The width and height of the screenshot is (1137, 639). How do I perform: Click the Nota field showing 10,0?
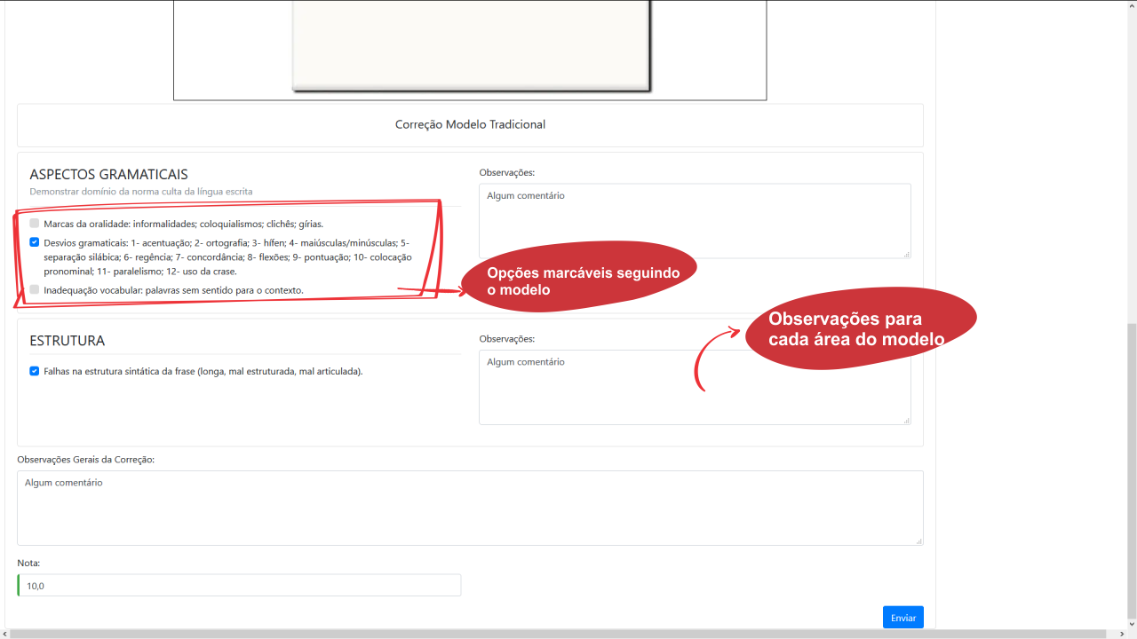(239, 586)
